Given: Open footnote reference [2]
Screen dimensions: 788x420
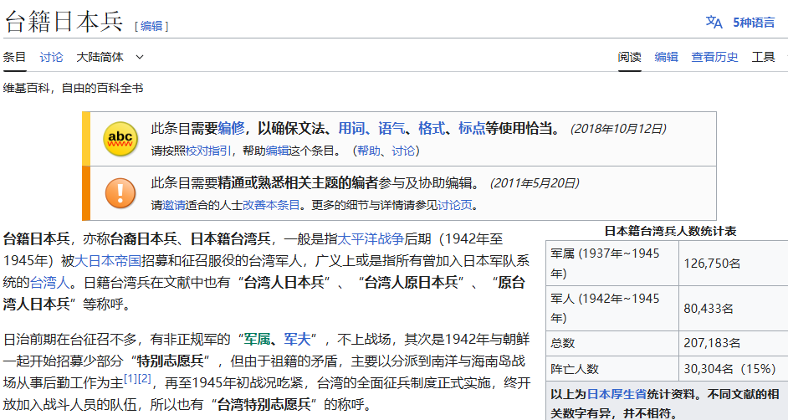Looking at the screenshot, I should pos(144,378).
